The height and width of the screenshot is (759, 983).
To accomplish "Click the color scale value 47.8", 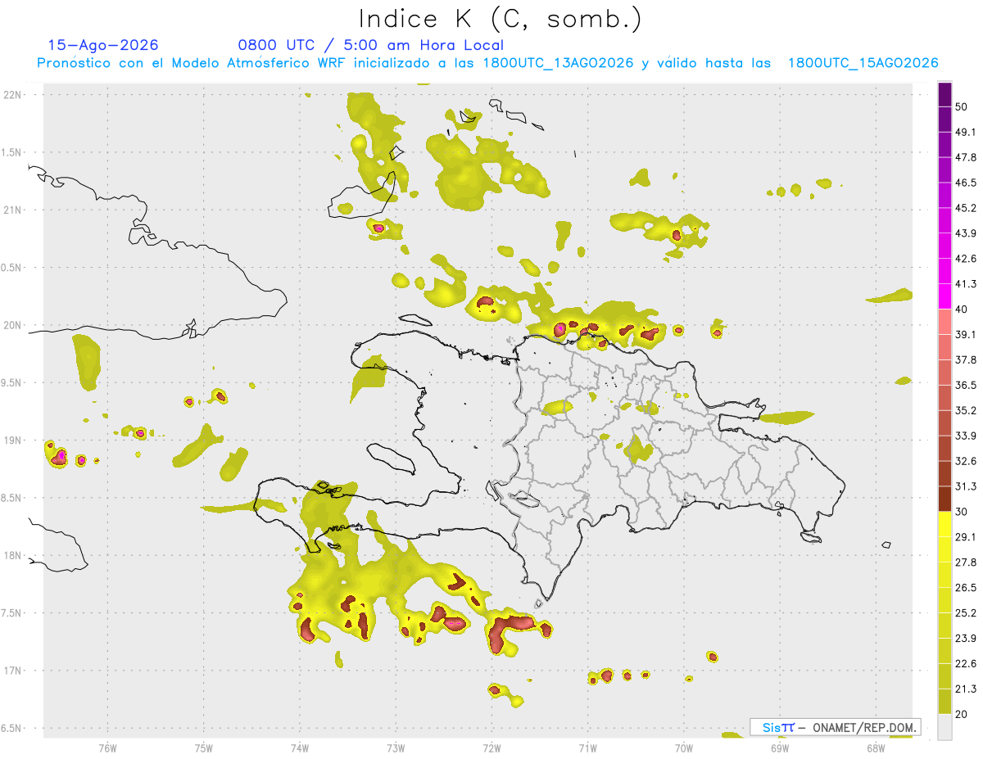I will 966,157.
